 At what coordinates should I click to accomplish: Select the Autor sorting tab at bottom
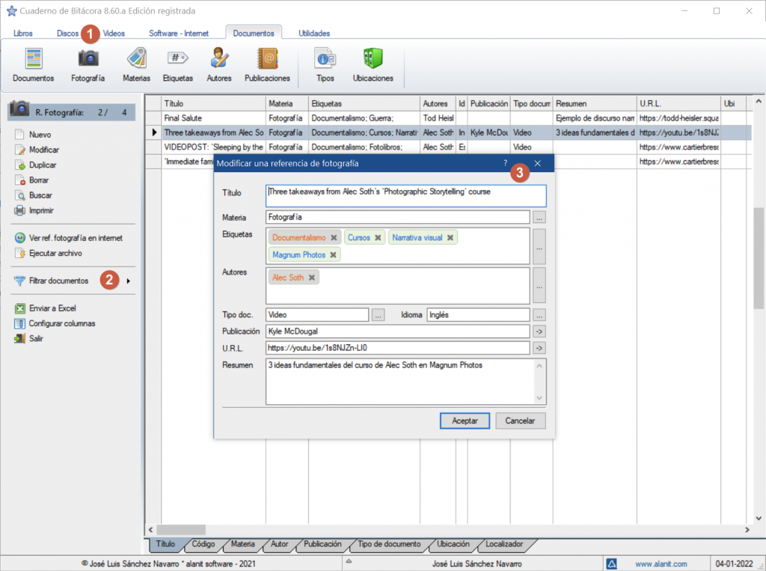280,545
